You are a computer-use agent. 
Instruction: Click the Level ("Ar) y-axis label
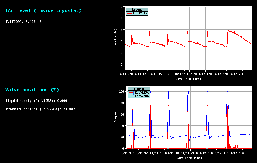pyautogui.click(x=115, y=38)
